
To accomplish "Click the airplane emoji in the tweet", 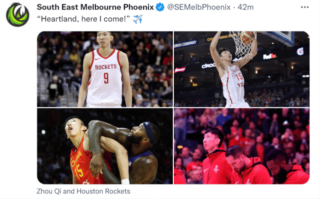I will [138, 19].
